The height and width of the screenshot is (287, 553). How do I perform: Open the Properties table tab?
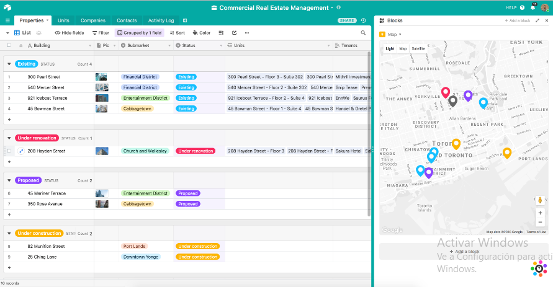(x=33, y=20)
